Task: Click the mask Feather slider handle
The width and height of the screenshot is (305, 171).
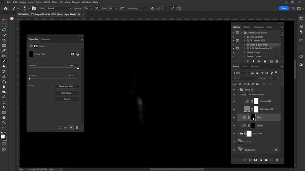Action: click(30, 79)
